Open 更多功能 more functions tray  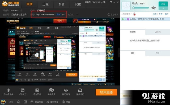tap(80, 92)
